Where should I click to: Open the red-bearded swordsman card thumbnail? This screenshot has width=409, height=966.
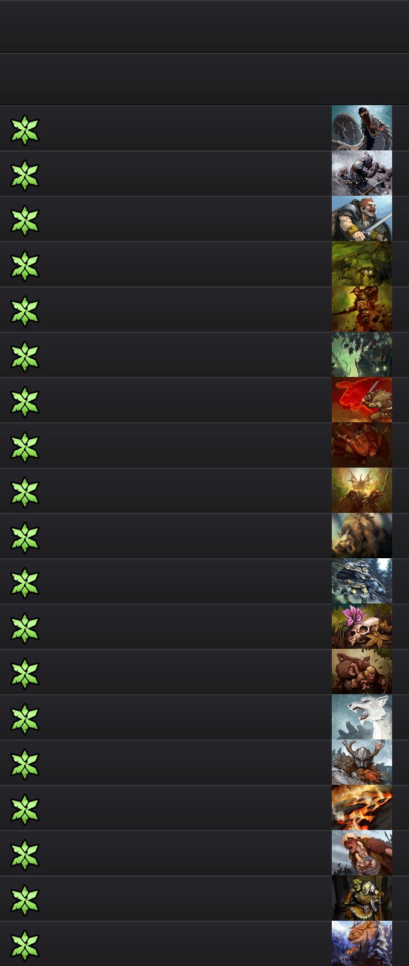pyautogui.click(x=362, y=219)
